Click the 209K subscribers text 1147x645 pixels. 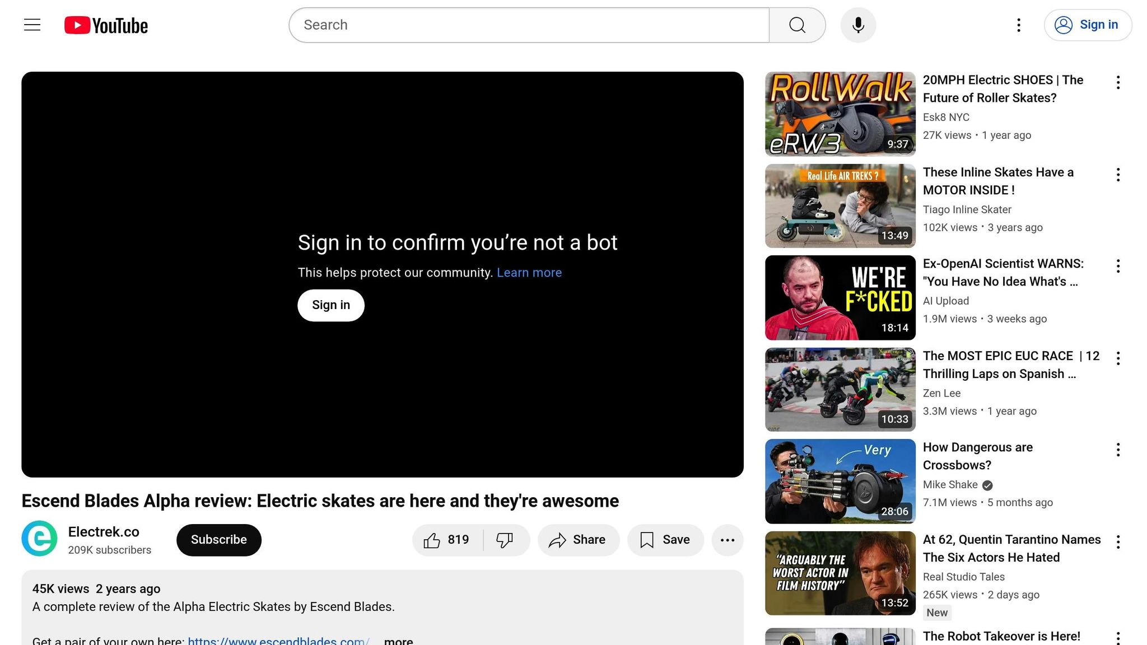coord(110,550)
